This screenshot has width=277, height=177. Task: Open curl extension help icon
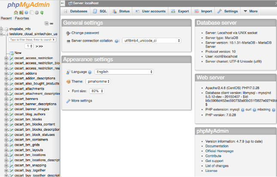click(x=254, y=110)
